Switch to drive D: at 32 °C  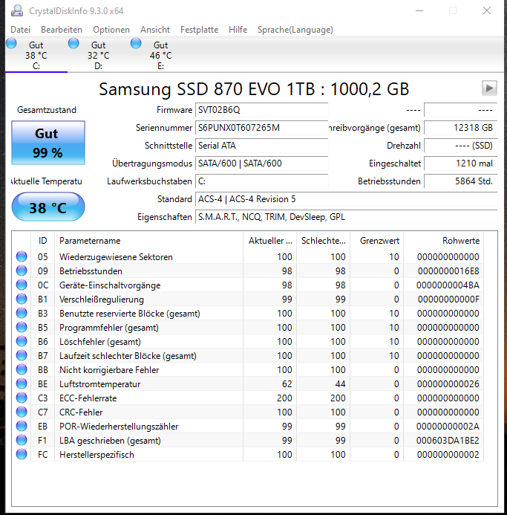pos(99,54)
